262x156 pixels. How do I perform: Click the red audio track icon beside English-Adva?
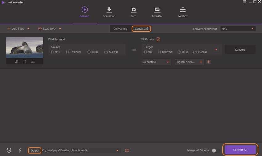(x=209, y=62)
